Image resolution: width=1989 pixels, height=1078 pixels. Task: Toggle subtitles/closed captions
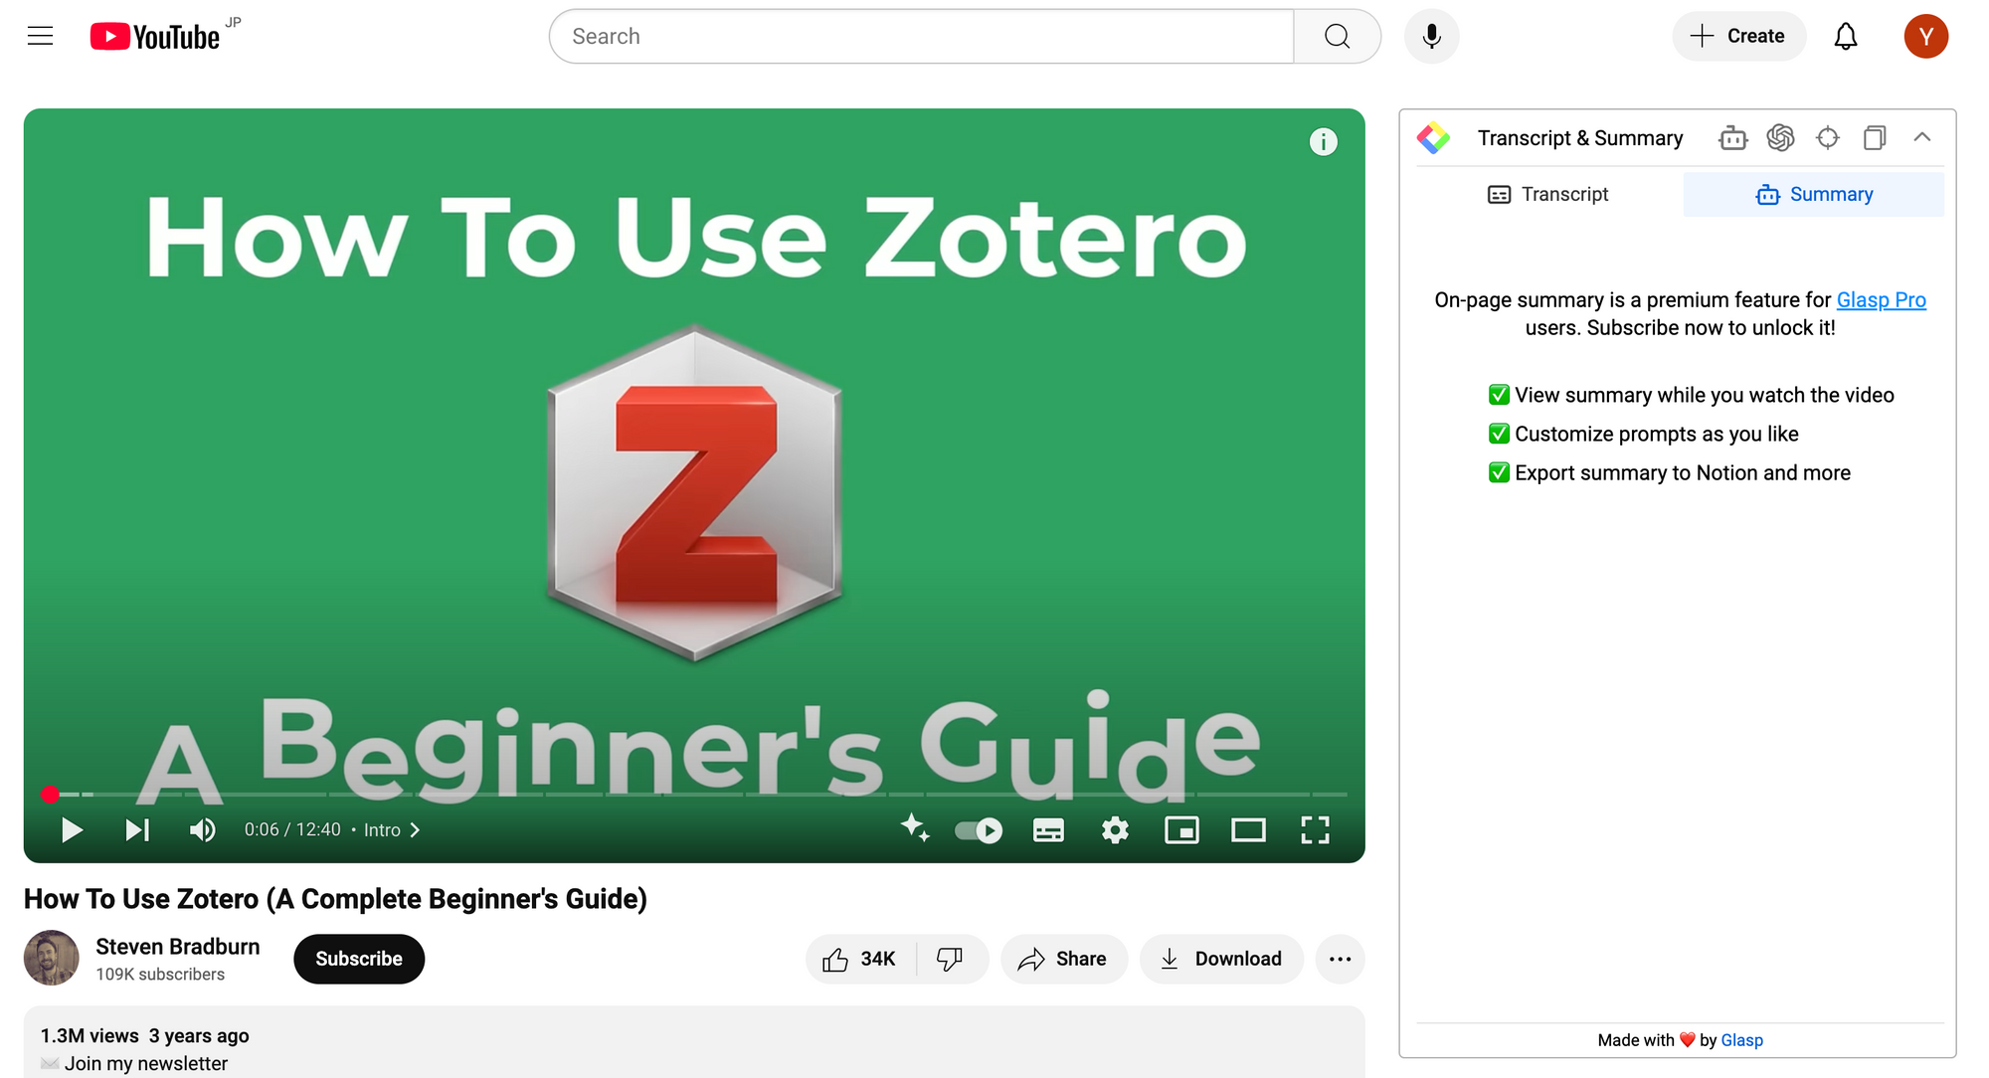coord(1048,830)
